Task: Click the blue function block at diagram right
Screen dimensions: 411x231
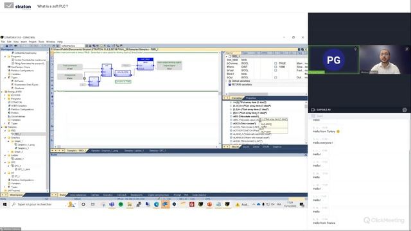Action: click(x=145, y=64)
